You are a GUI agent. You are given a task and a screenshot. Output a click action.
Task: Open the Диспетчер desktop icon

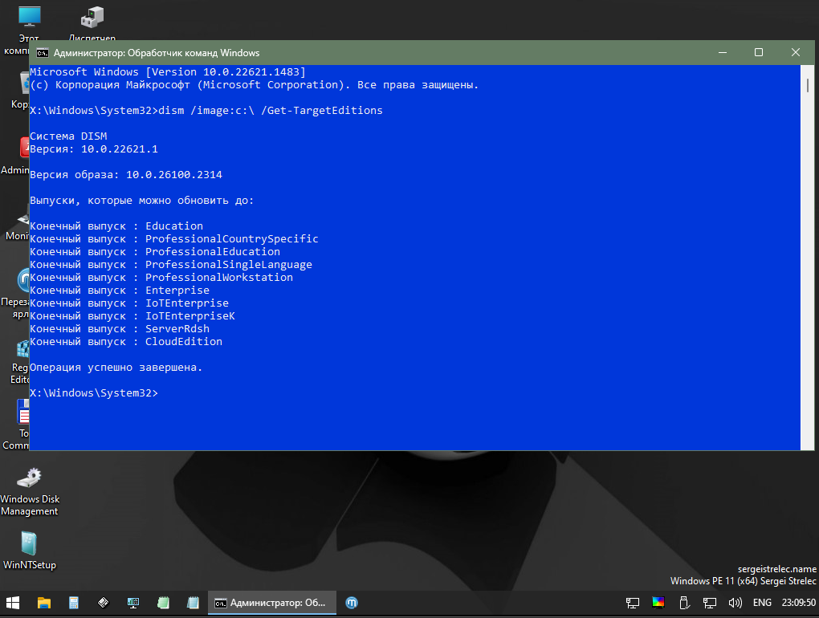(92, 18)
